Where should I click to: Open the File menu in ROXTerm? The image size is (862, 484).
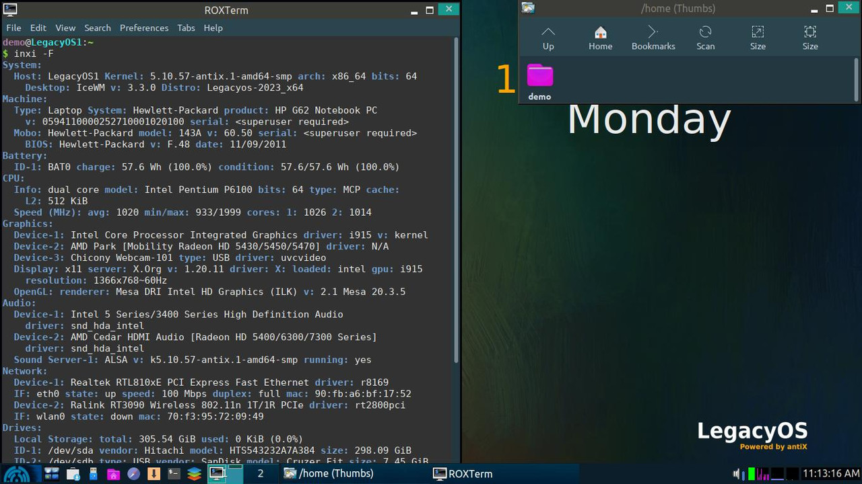[13, 28]
